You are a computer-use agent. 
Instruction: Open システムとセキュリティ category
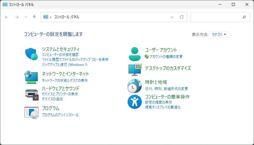[x=61, y=49]
